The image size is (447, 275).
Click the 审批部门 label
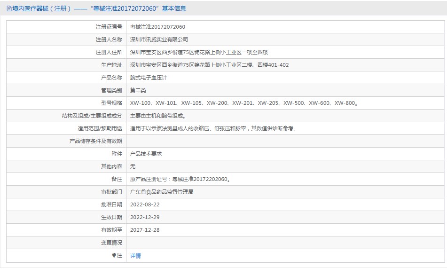(111, 192)
